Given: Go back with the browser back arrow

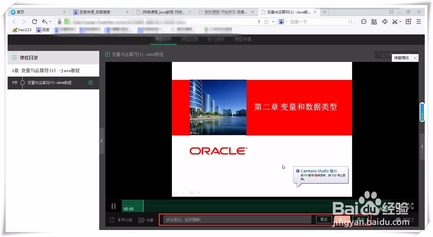Looking at the screenshot, I should [14, 22].
